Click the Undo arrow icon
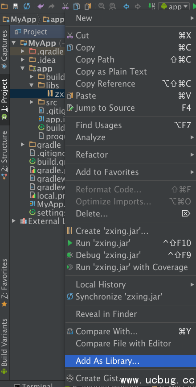The image size is (196, 387). pos(41,6)
